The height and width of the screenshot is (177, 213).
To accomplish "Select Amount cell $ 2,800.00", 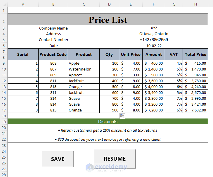I will (154, 98).
